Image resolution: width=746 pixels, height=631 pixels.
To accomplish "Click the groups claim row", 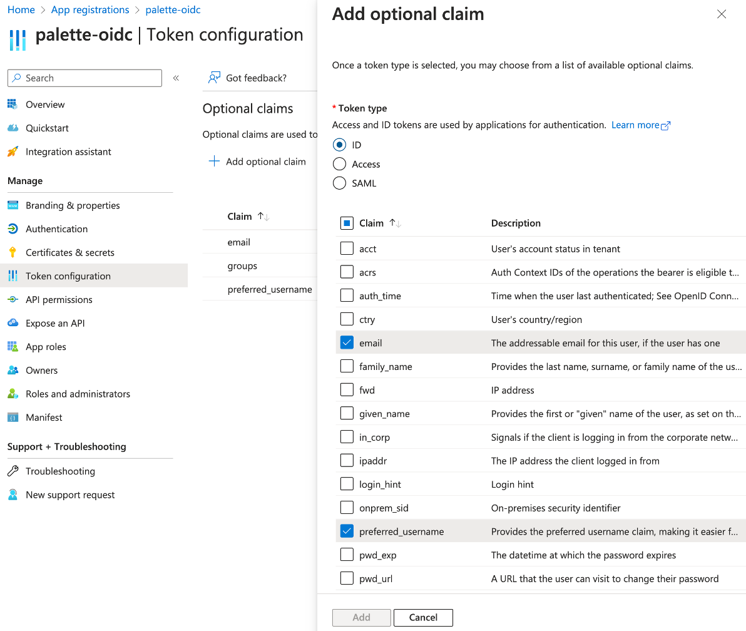I will [260, 265].
